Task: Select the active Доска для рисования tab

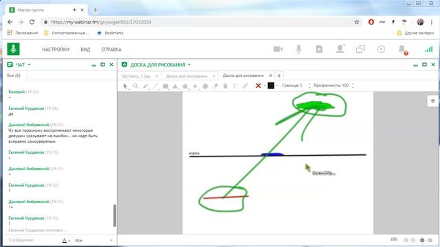Action: point(243,75)
